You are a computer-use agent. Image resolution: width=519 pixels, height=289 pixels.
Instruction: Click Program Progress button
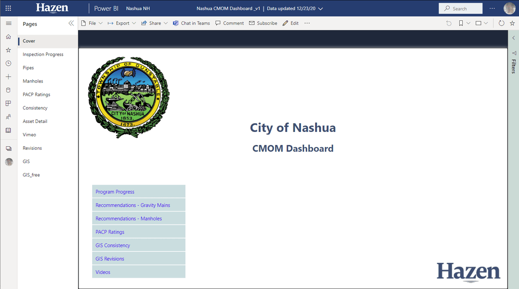[x=139, y=192]
